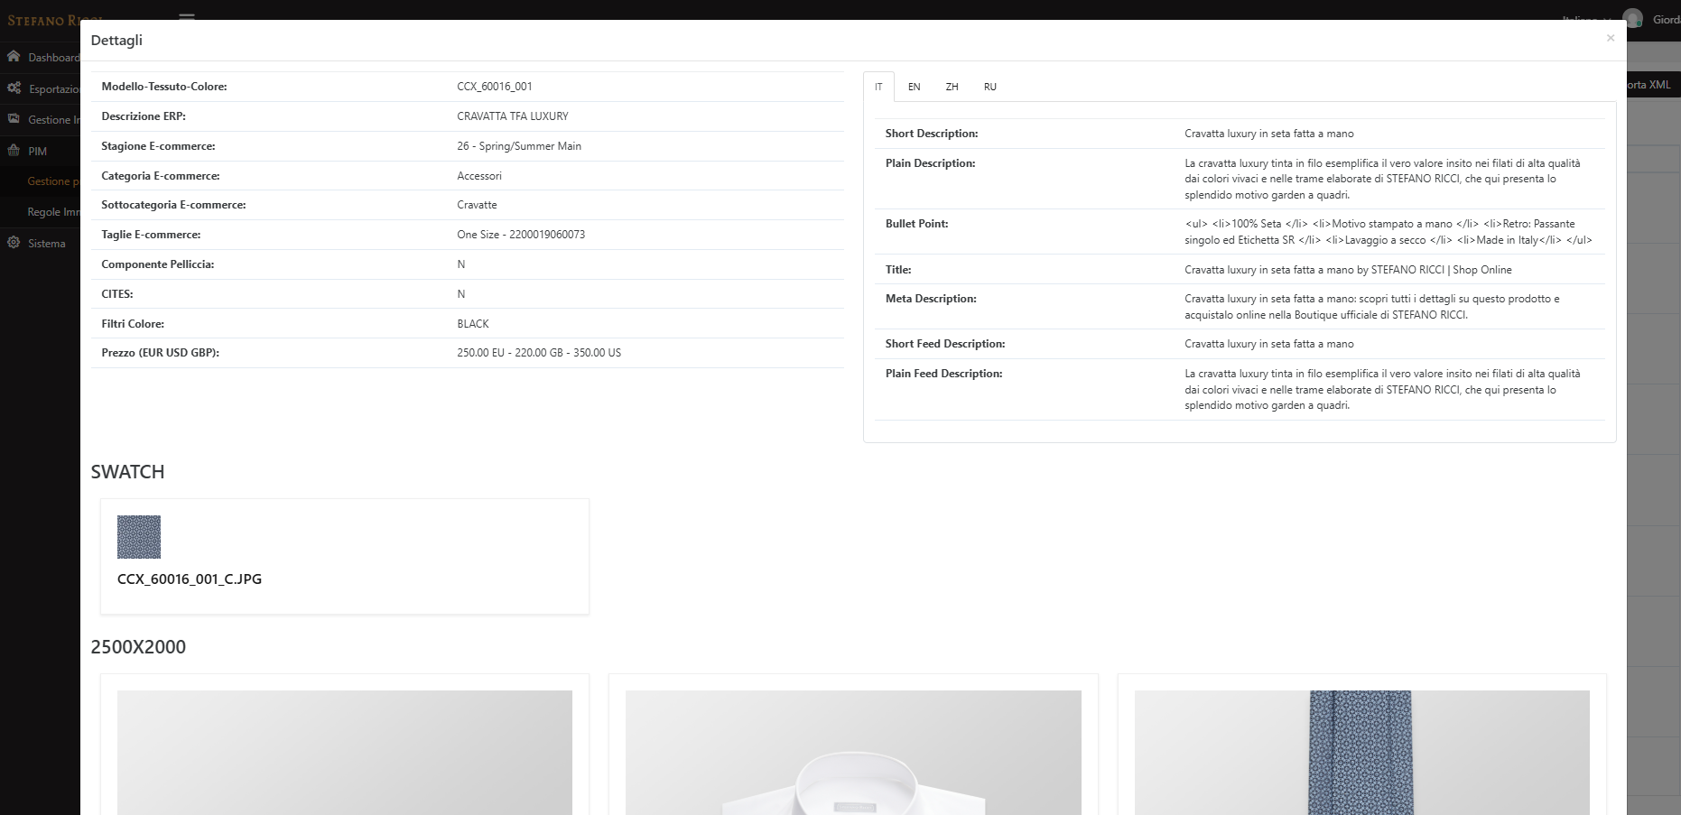Switch to the IT language tab
This screenshot has height=815, width=1681.
point(878,87)
